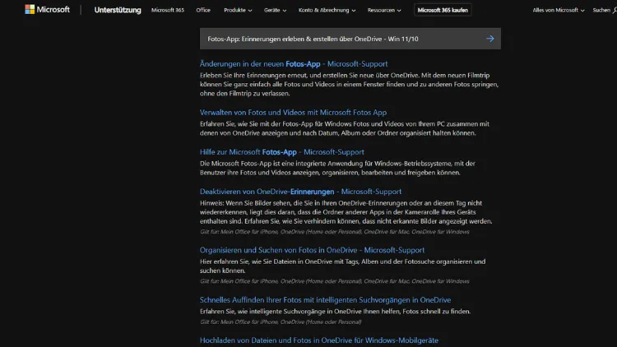Open Hilfe zur Microsoft Fotos-App result
This screenshot has width=617, height=347.
[x=281, y=152]
